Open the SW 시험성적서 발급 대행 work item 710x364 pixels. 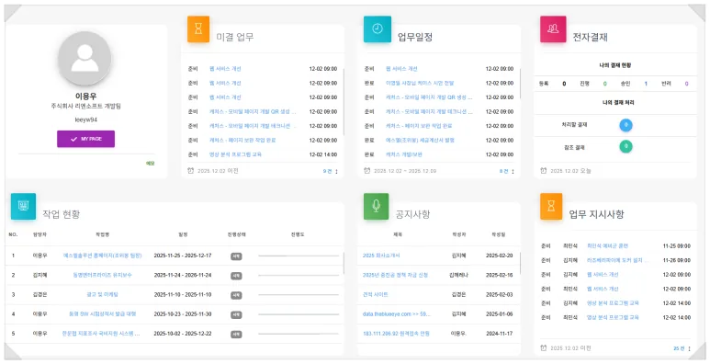click(102, 313)
